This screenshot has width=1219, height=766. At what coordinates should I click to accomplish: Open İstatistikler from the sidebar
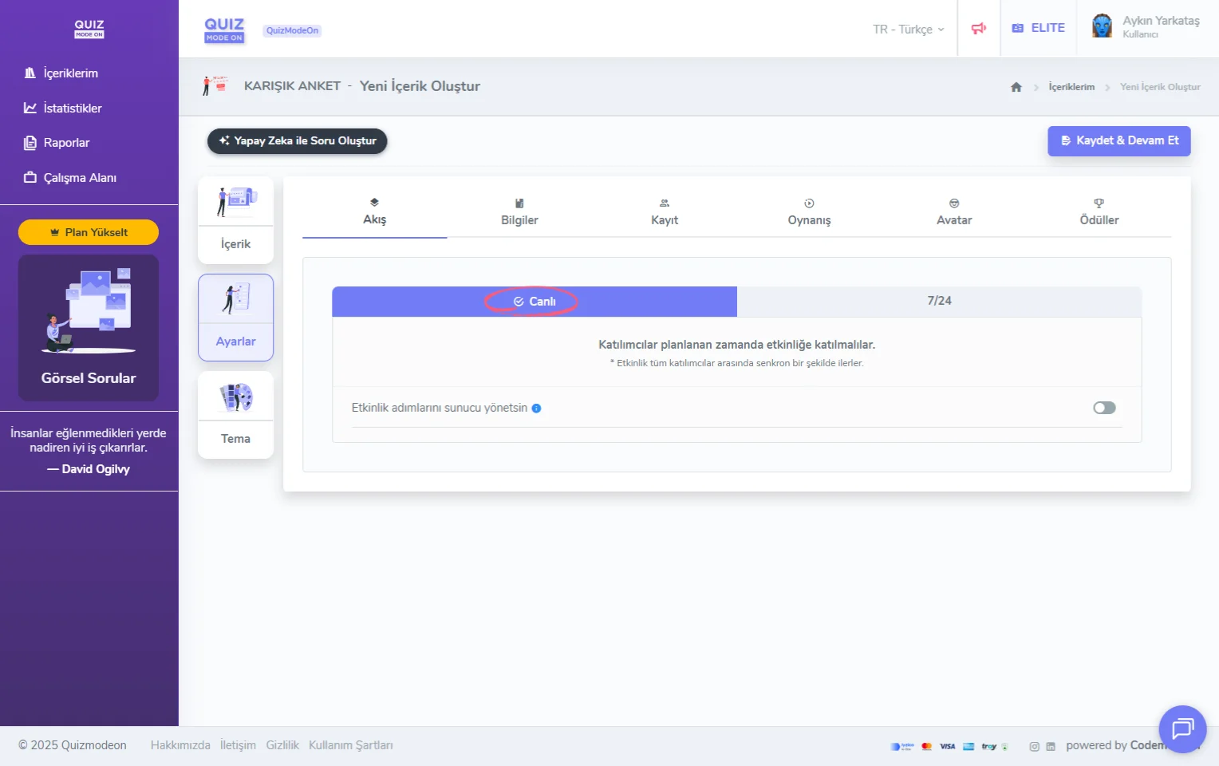[x=72, y=109]
